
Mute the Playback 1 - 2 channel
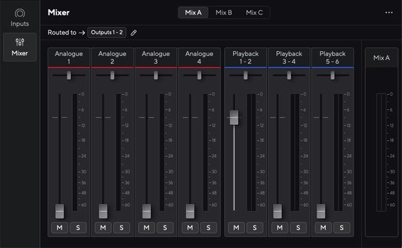pyautogui.click(x=236, y=227)
